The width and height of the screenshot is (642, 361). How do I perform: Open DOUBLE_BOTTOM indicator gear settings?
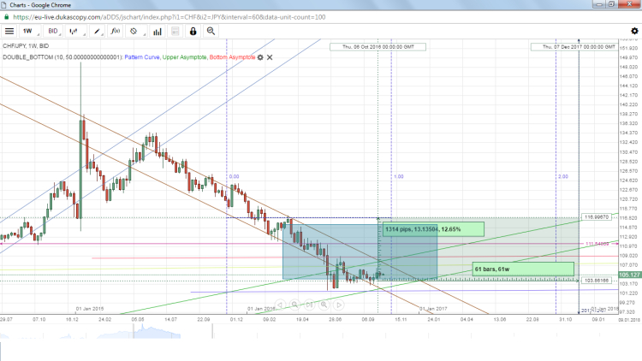click(x=259, y=57)
